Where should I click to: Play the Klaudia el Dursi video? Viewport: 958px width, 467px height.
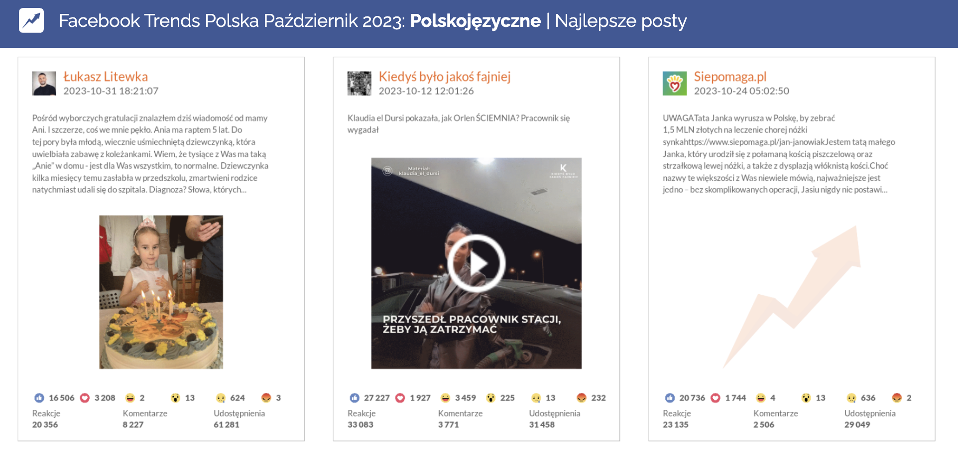tap(476, 263)
